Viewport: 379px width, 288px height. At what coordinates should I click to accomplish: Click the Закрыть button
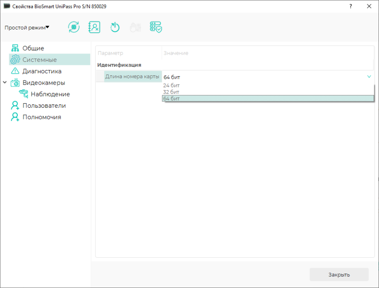339,275
